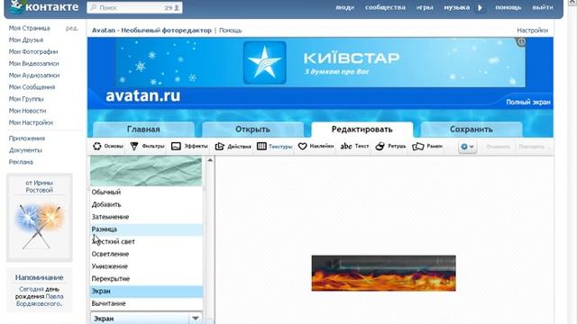This screenshot has height=324, width=577.
Task: Open the Ретушь retouch tool icon
Action: (380, 146)
